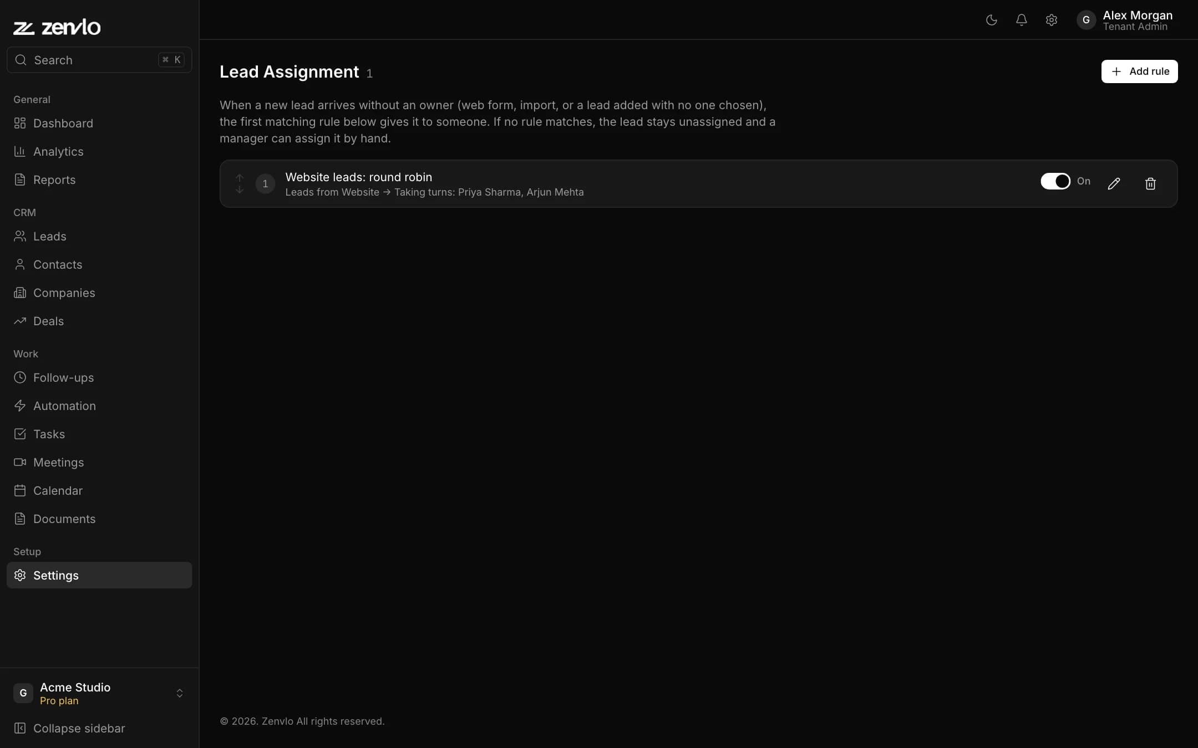The image size is (1198, 748).
Task: Expand the Acme Studio workspace switcher
Action: click(99, 693)
